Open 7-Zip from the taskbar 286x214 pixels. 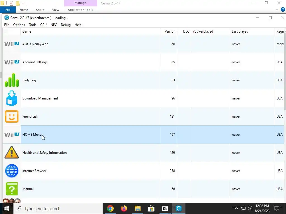(165, 208)
